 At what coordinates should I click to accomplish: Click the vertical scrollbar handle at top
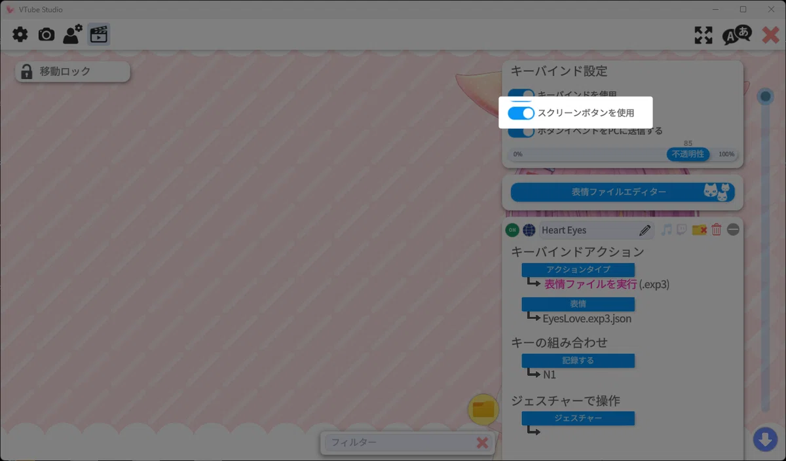point(765,97)
